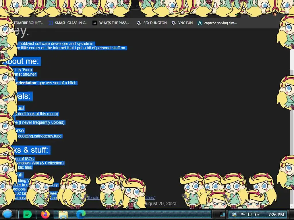Click the network status tray icon
Viewport: 294px width, 220px height.
tap(250, 214)
